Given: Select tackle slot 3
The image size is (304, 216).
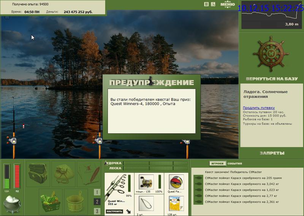Looking at the screenshot, I should [x=97, y=211].
